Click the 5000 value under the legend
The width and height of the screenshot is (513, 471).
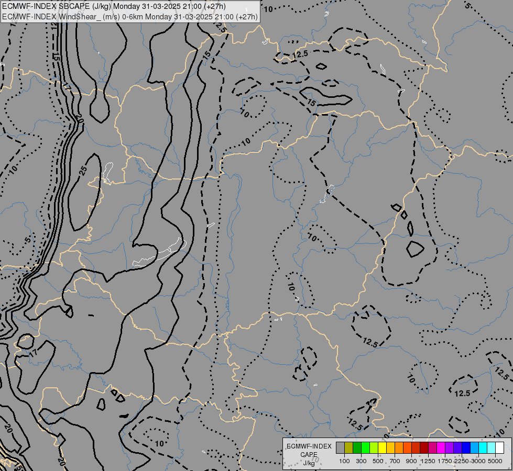(495, 461)
